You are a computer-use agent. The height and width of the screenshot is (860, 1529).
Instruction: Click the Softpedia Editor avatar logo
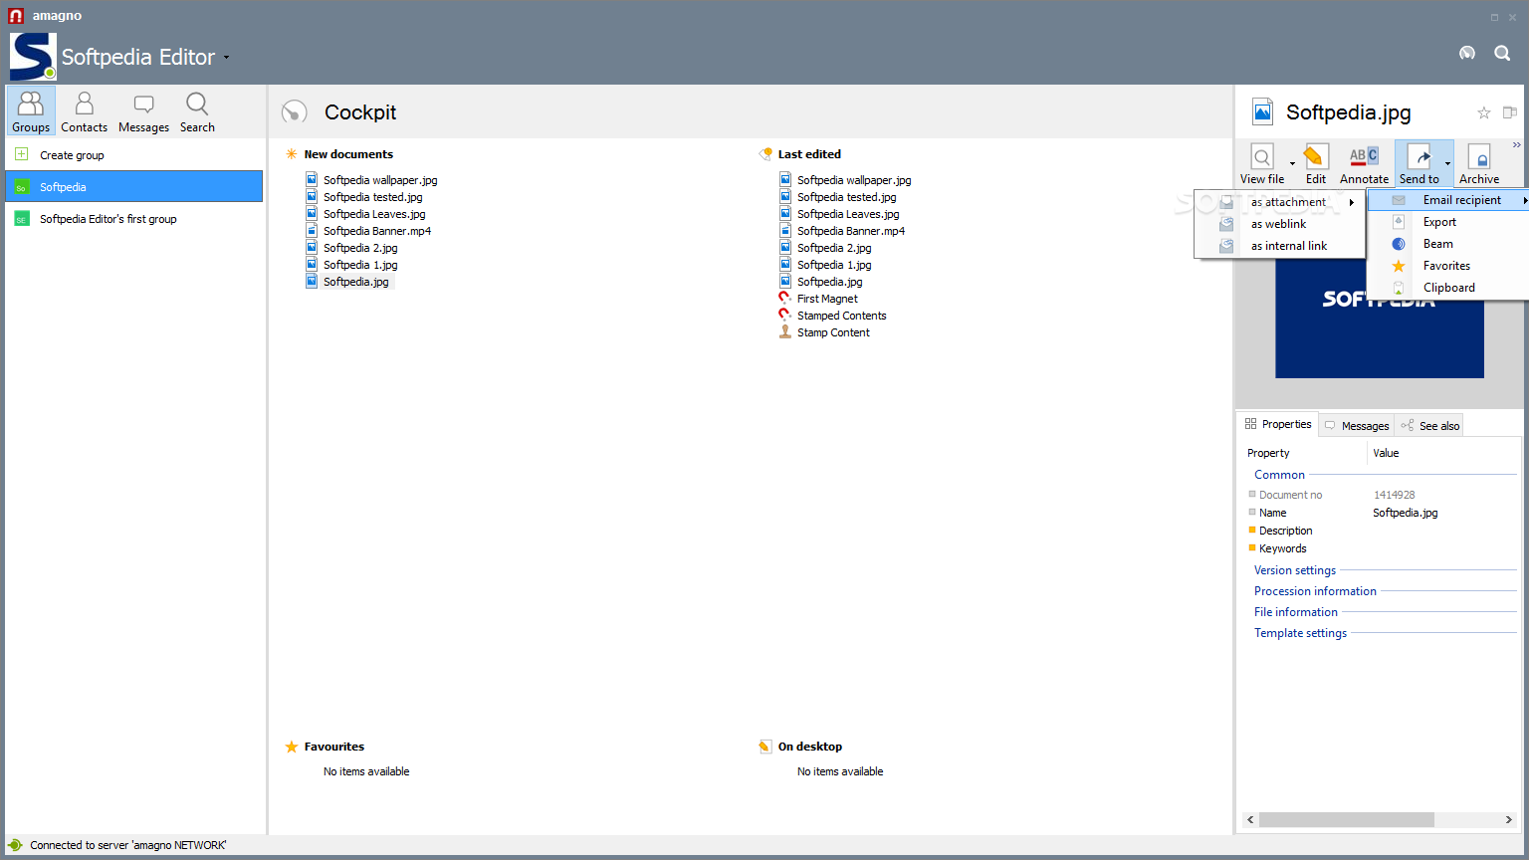tap(33, 56)
